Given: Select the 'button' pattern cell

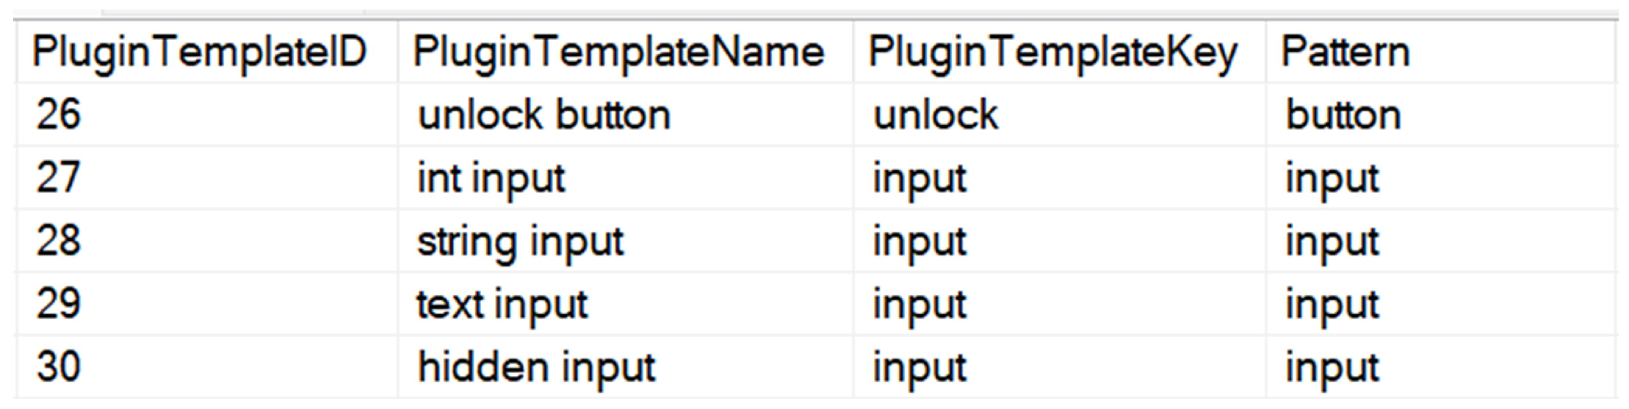Looking at the screenshot, I should click(1343, 115).
